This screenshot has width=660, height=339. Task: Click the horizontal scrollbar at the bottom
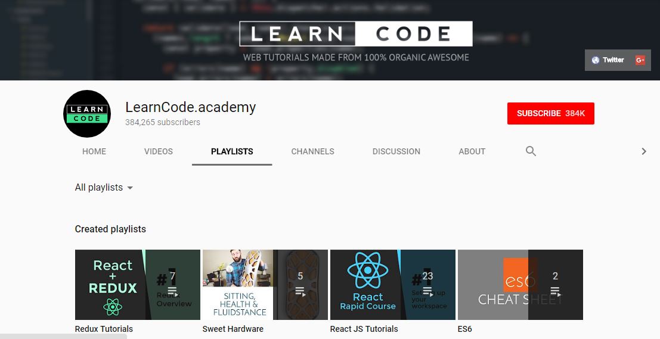pyautogui.click(x=63, y=337)
